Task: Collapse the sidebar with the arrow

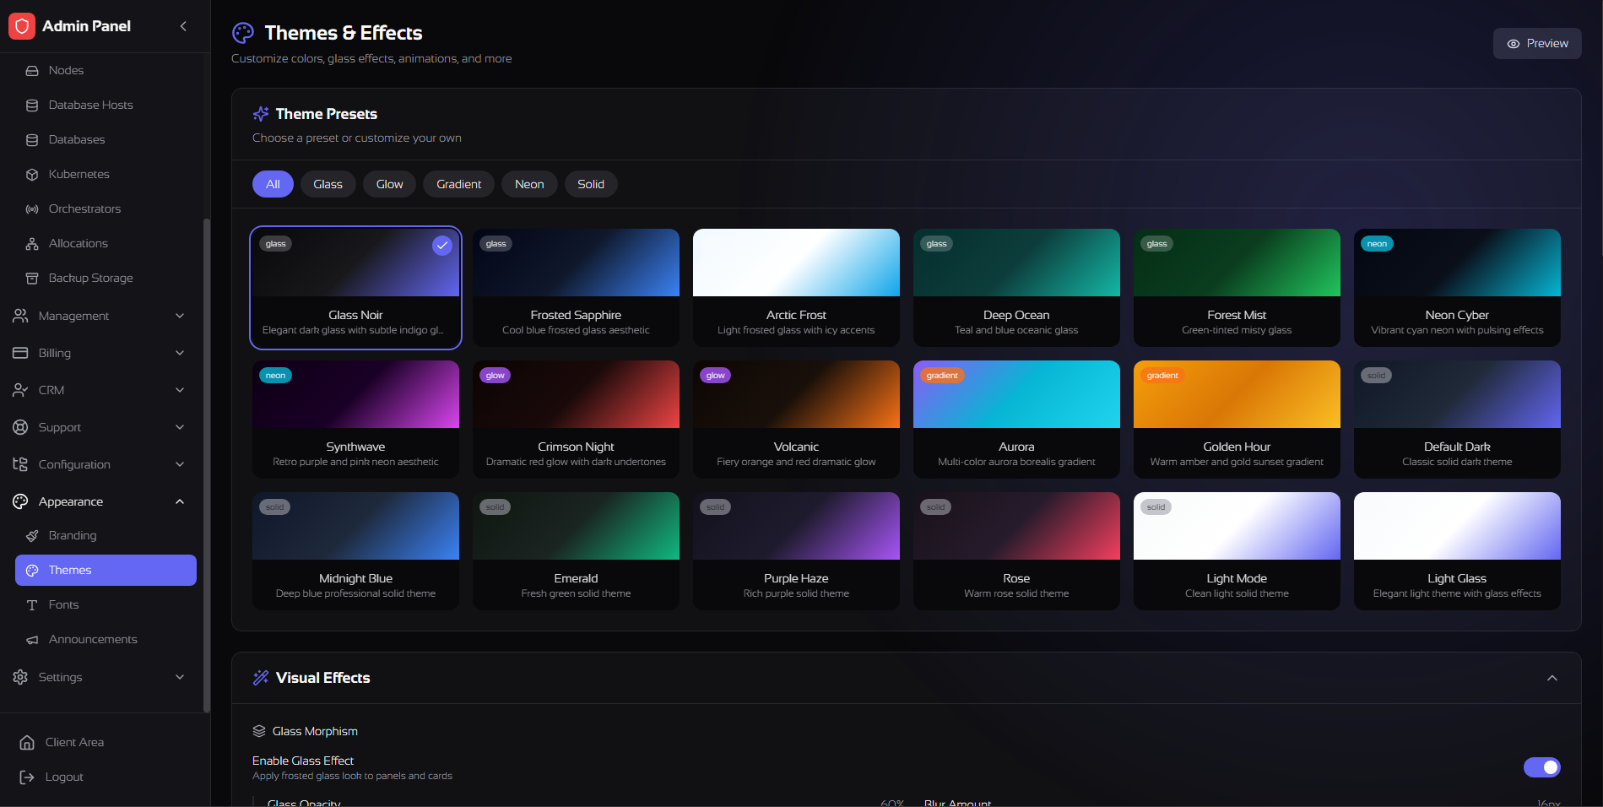Action: pos(183,26)
